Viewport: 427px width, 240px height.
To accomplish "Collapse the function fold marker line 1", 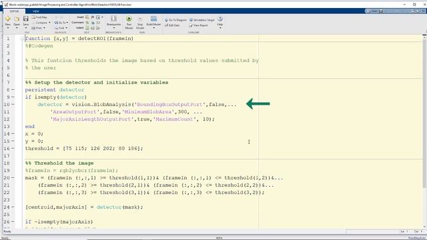I will coord(22,39).
